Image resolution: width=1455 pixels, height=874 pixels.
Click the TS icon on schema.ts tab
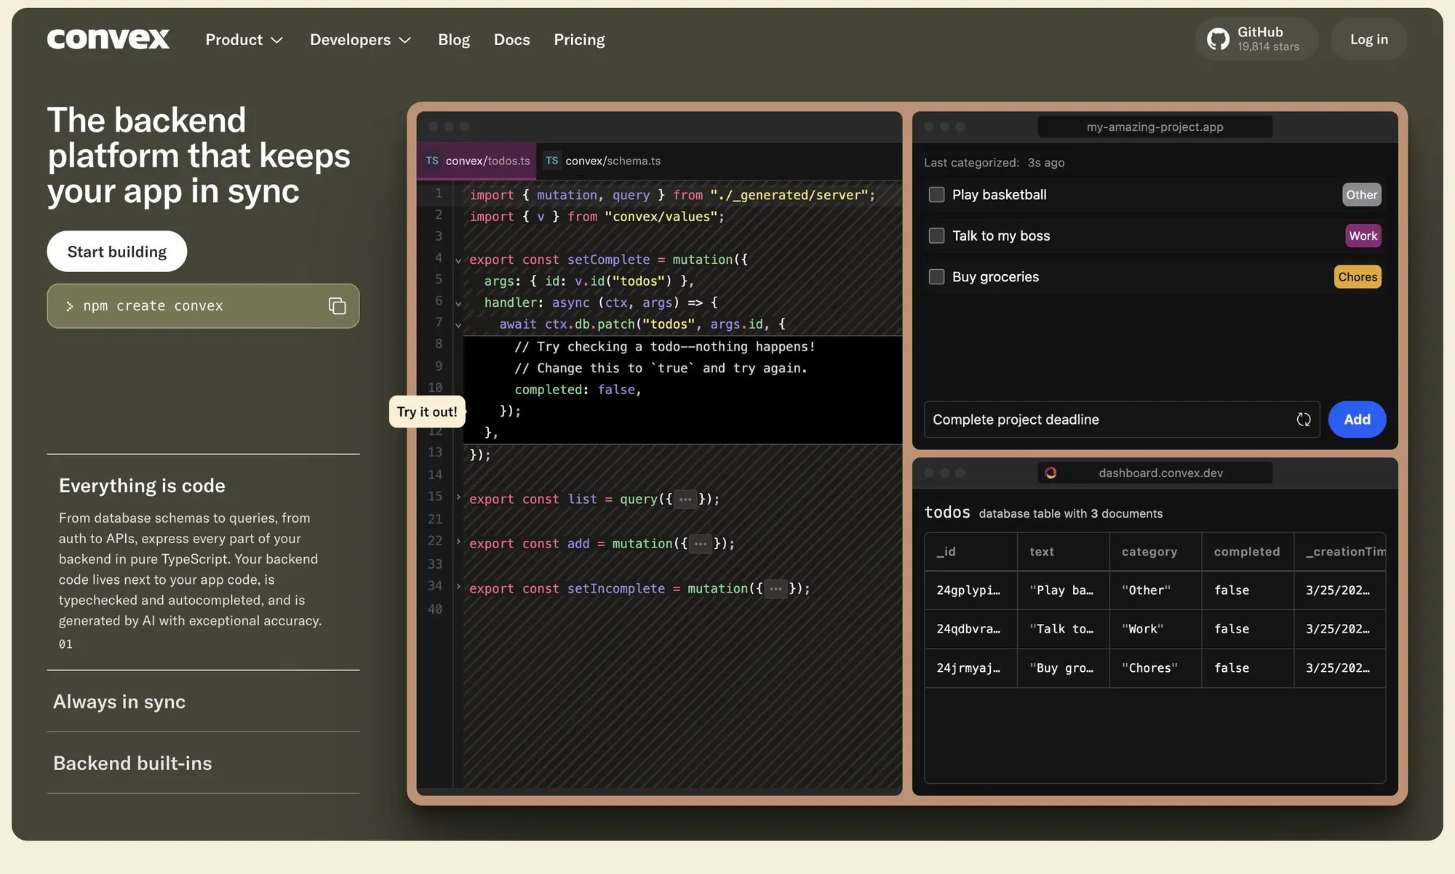tap(552, 161)
